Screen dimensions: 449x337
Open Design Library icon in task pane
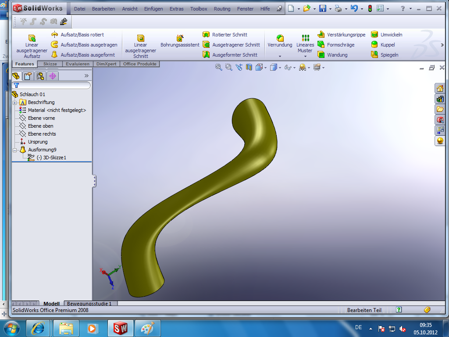coord(440,99)
